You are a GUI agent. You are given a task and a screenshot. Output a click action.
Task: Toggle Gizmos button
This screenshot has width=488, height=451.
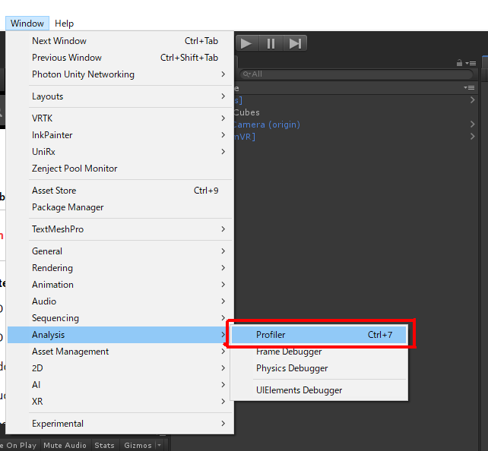pos(138,445)
